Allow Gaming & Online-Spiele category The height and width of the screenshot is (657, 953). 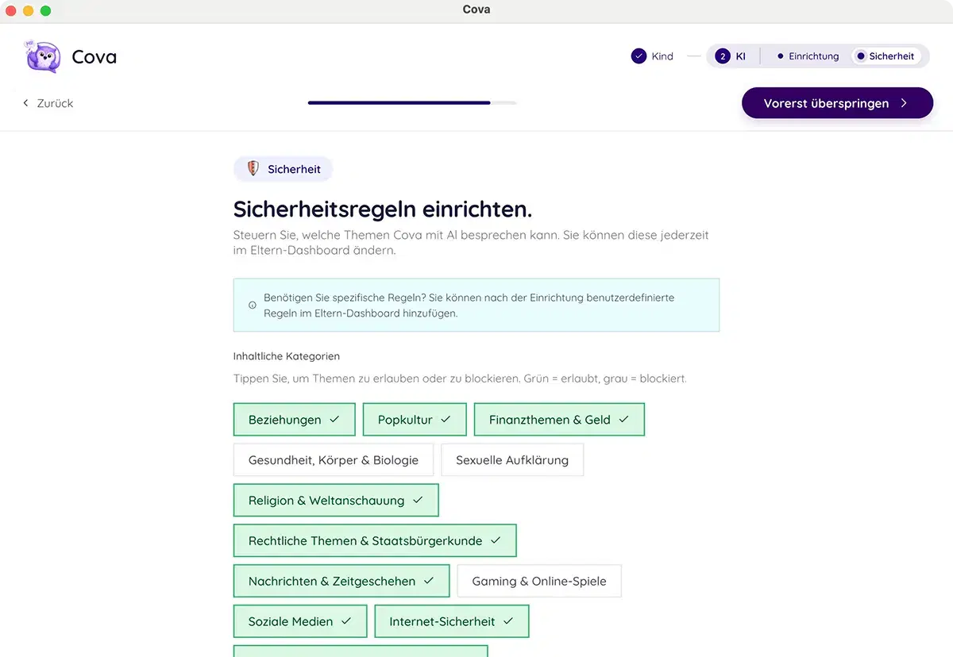tap(539, 581)
